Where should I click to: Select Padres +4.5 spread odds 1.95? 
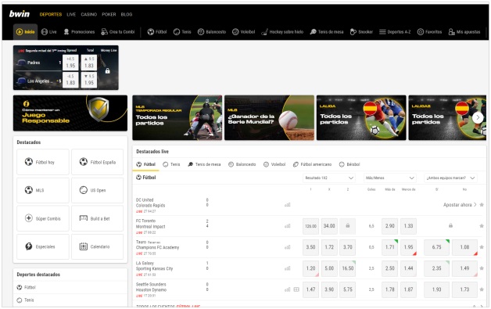[70, 63]
